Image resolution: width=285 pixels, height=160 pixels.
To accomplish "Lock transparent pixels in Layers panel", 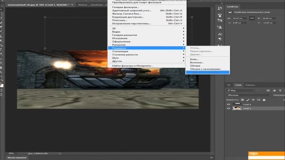I will 242,100.
